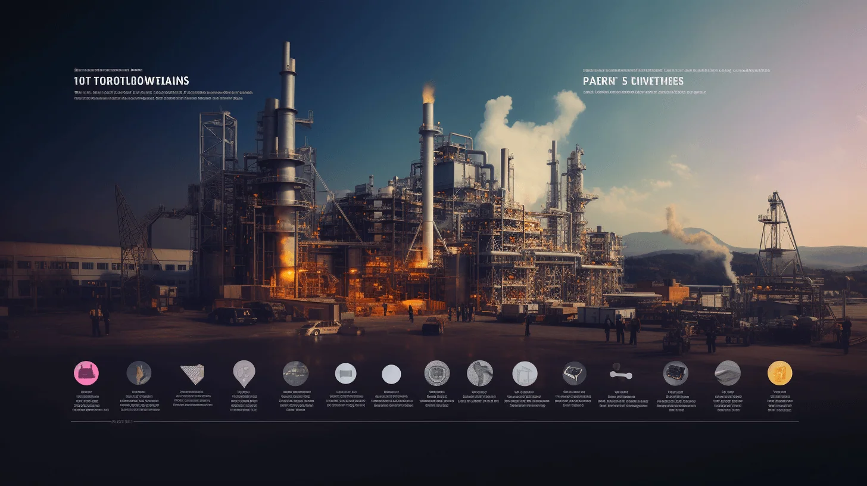
Task: Select the dark circle with orange shape
Action: click(139, 373)
